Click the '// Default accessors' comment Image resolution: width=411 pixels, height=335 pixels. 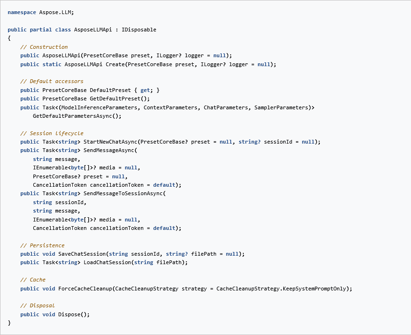tap(52, 81)
